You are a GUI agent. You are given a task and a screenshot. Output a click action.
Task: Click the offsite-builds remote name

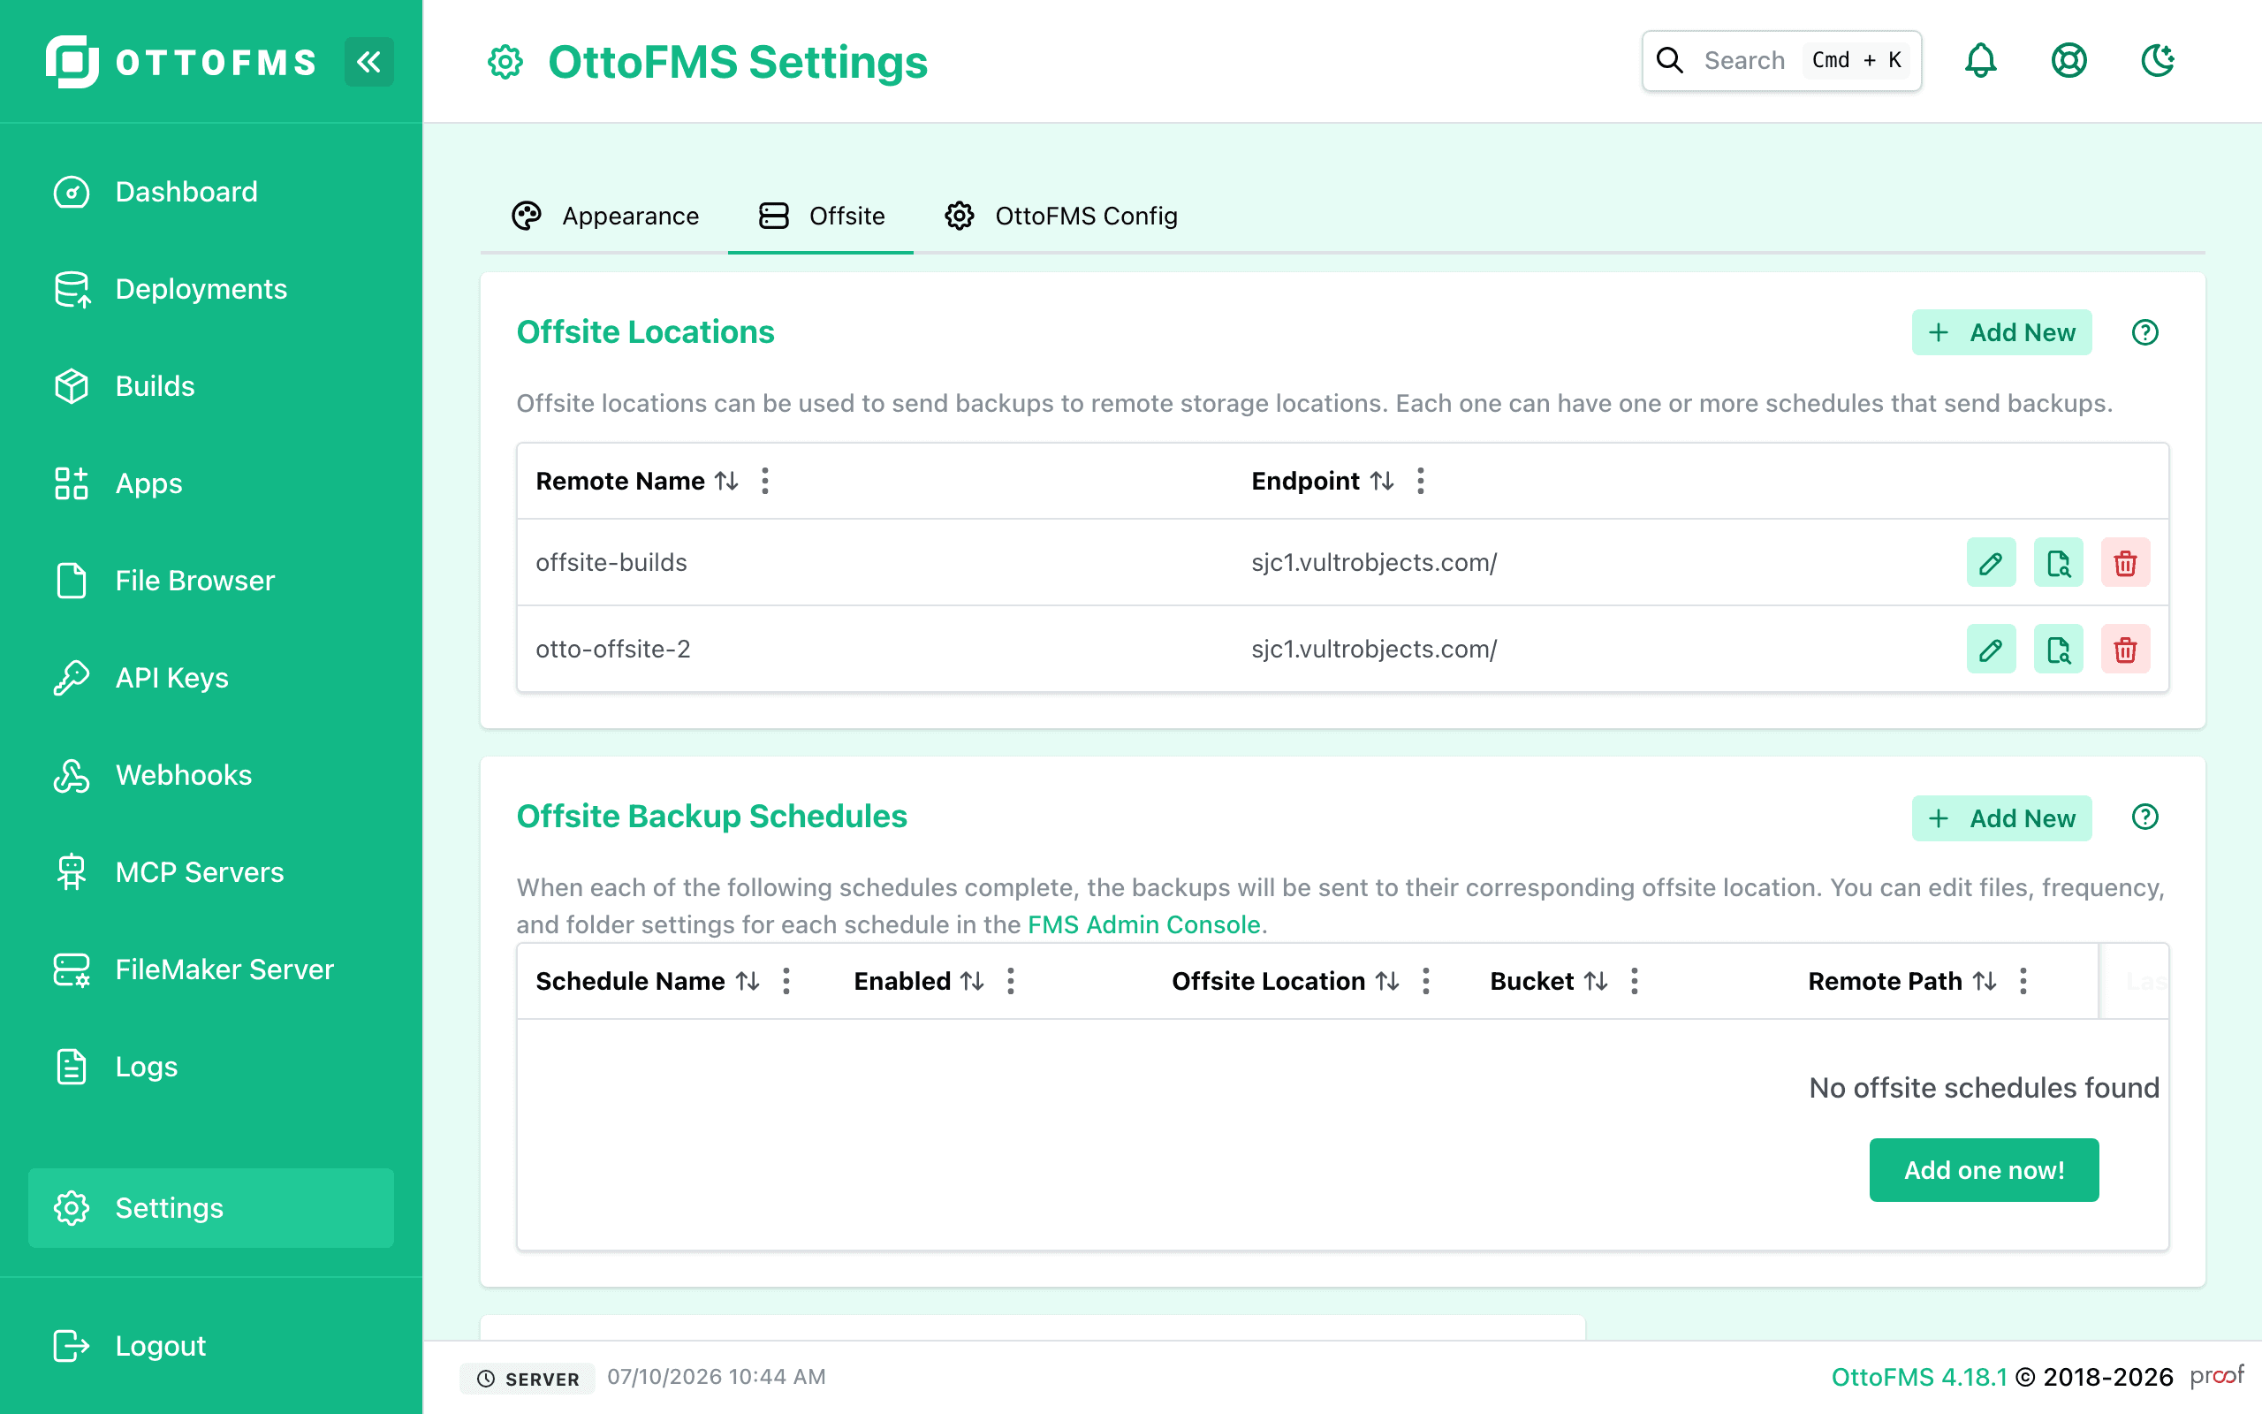[611, 563]
